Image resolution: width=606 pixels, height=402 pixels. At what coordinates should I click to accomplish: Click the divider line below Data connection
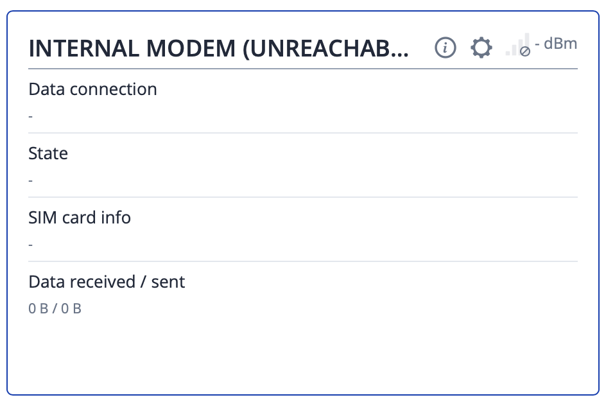(x=303, y=133)
